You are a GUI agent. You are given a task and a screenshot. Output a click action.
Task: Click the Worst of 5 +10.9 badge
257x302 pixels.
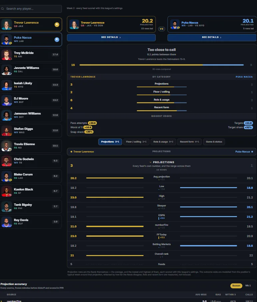(x=88, y=127)
